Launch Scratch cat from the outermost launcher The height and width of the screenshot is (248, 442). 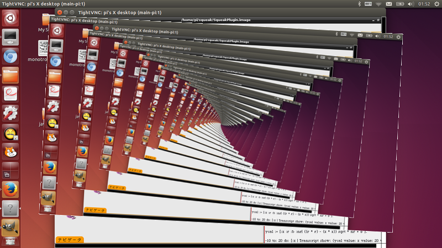pos(10,152)
